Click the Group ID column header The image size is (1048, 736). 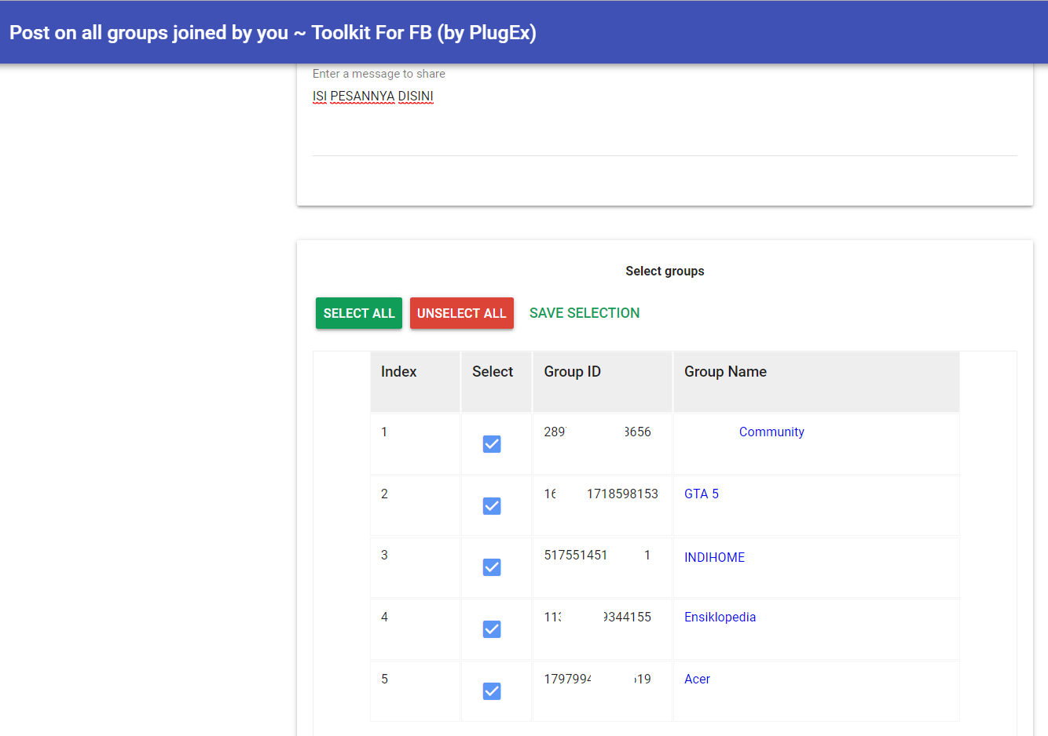pyautogui.click(x=573, y=372)
